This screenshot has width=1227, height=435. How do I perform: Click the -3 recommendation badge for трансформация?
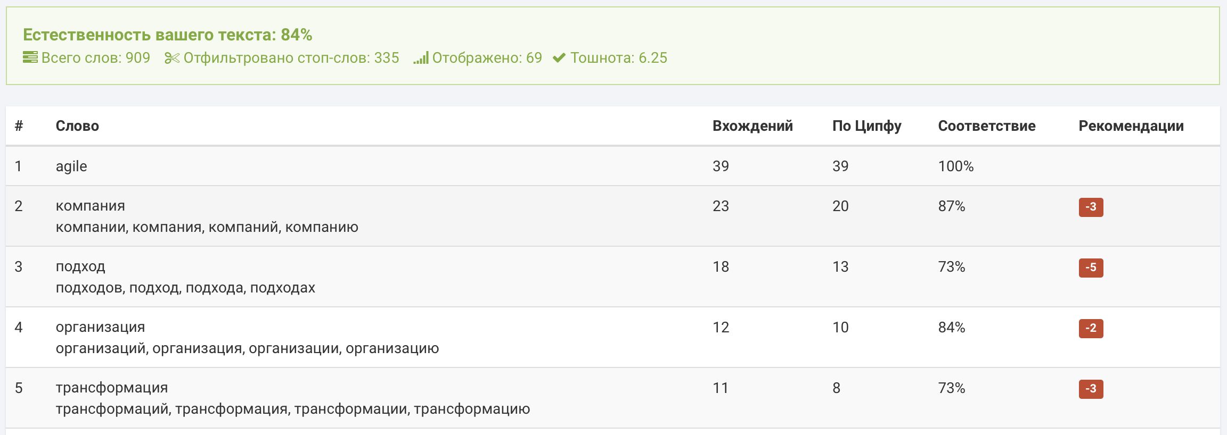point(1091,389)
